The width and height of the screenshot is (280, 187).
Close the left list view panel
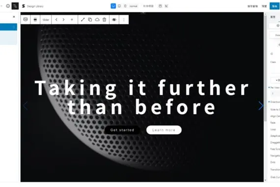(14, 17)
